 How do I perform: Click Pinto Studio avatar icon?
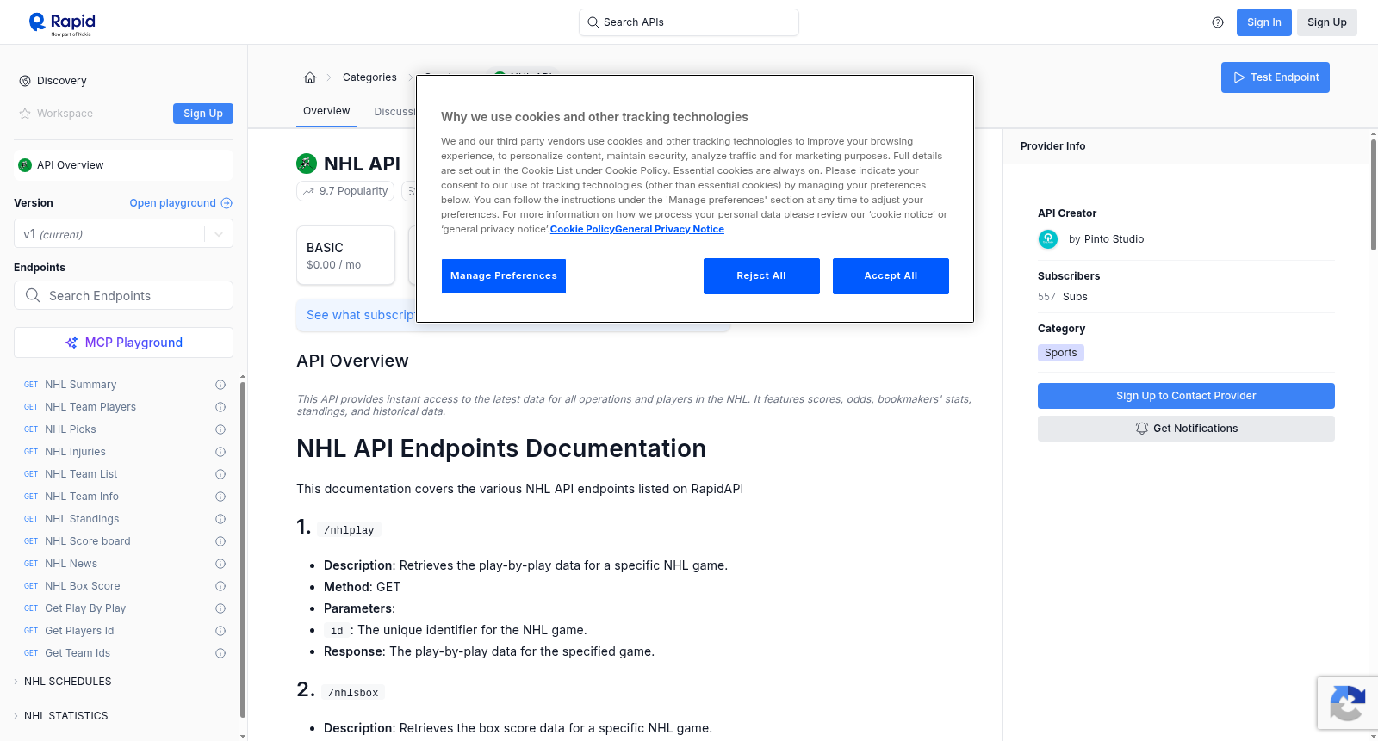[1048, 239]
